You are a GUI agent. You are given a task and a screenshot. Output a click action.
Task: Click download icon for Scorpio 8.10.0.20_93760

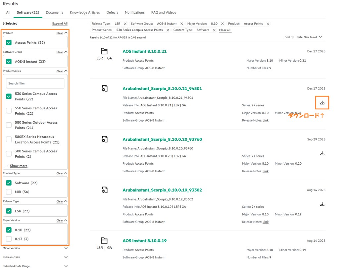(322, 153)
